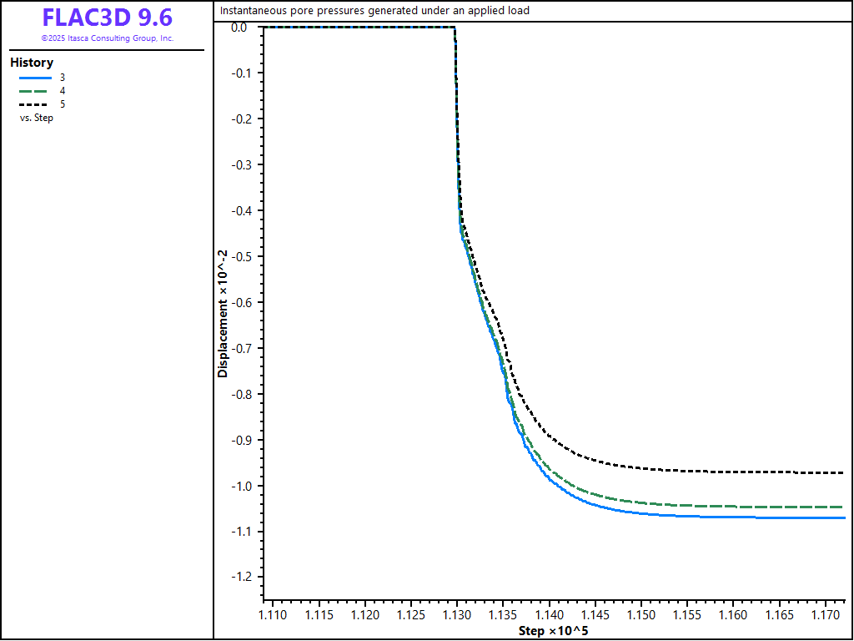Screen dimensions: 854x641
Task: Select the legend label 3
Action: [63, 77]
